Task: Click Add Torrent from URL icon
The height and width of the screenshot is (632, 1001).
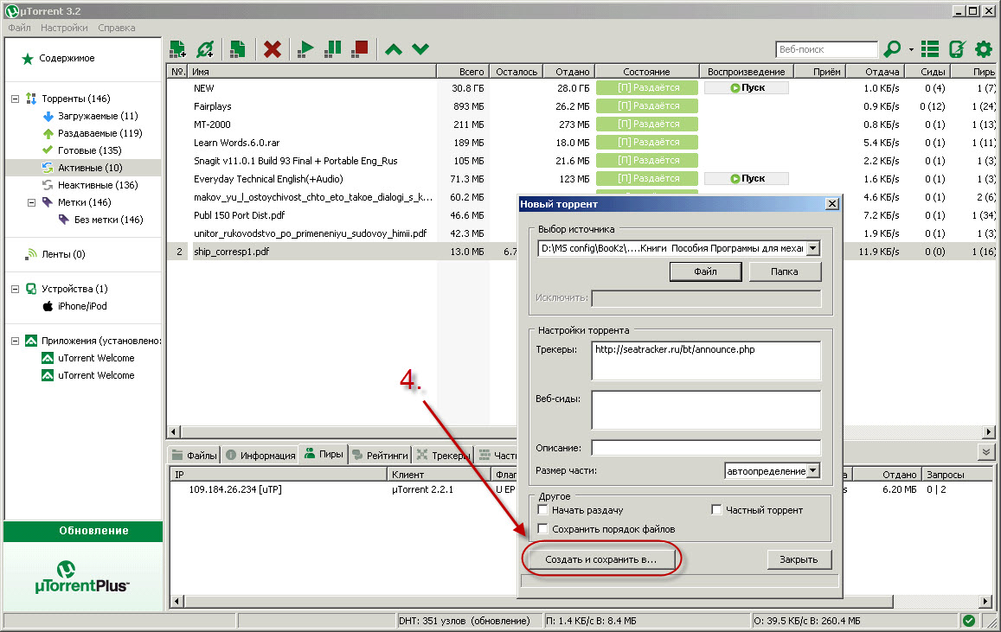Action: tap(205, 49)
